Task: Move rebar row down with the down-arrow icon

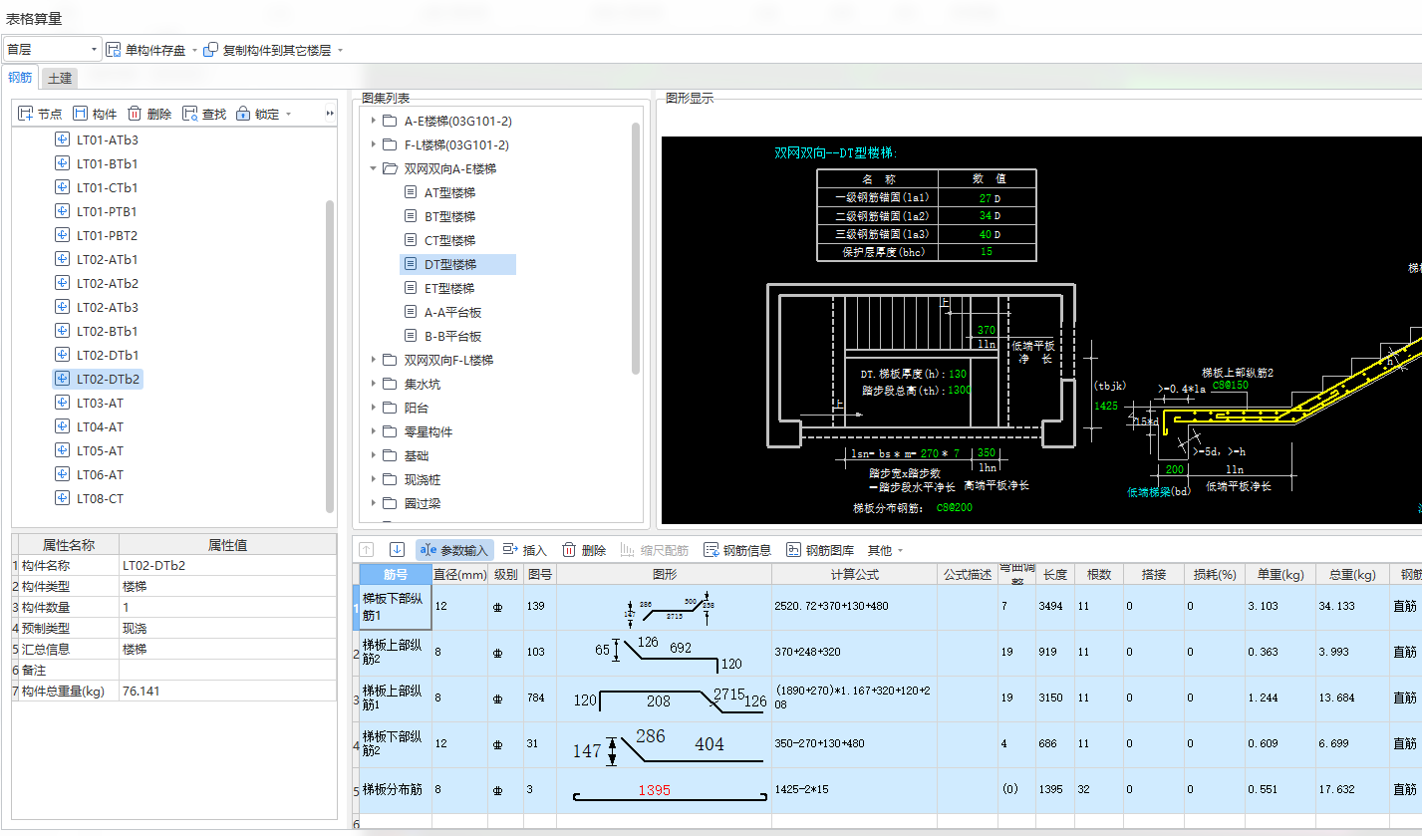Action: click(x=397, y=550)
